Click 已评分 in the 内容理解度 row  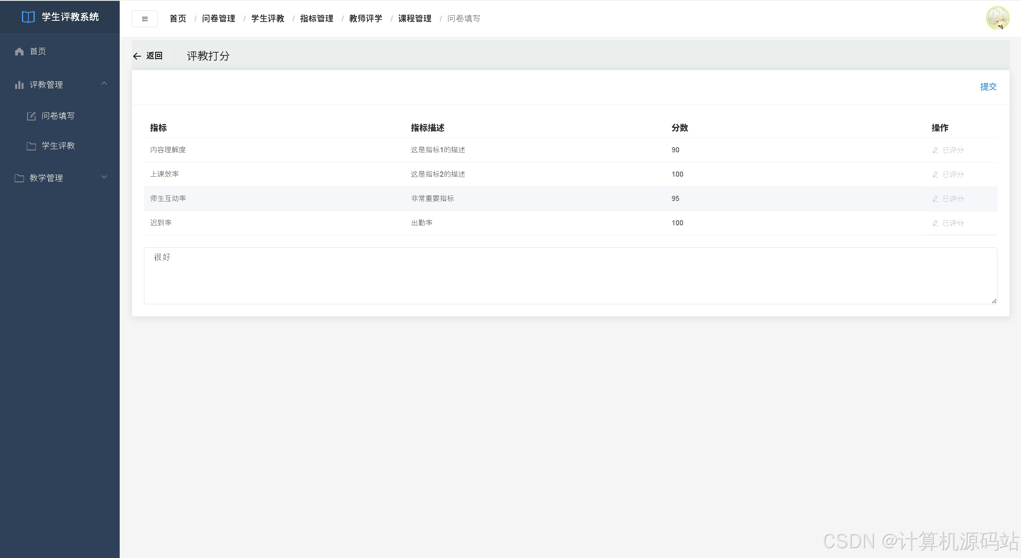(953, 150)
